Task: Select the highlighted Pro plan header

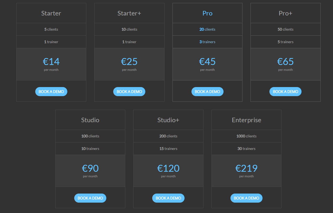Action: pos(207,13)
